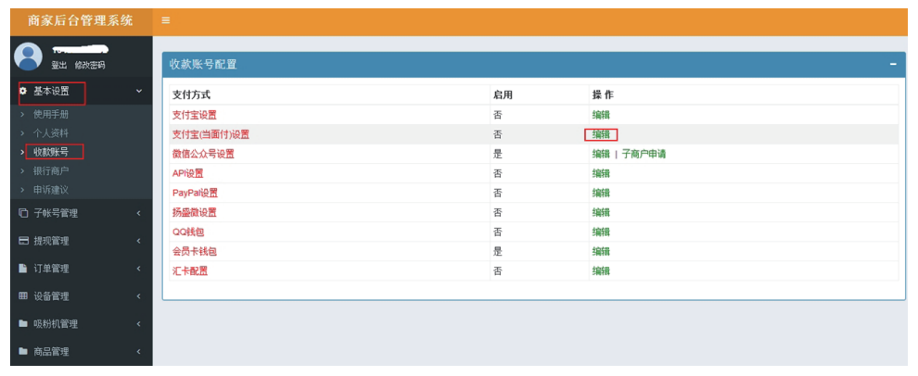Image resolution: width=918 pixels, height=376 pixels.
Task: Click 编辑 for the QQ钱包 row
Action: pos(601,232)
